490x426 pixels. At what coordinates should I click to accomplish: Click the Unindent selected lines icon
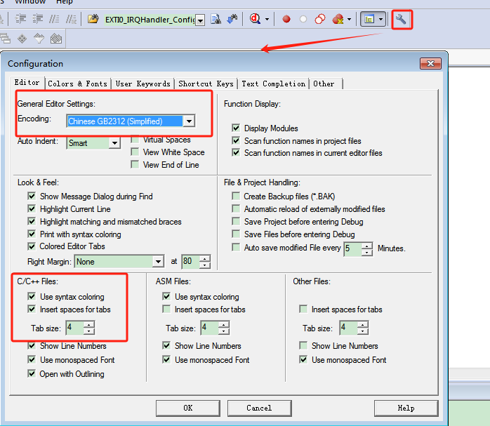pyautogui.click(x=37, y=19)
